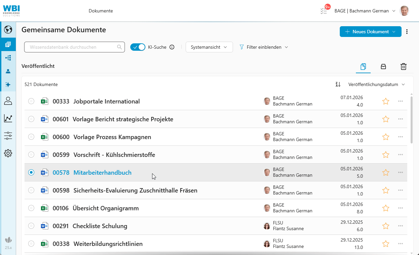This screenshot has height=255, width=419.
Task: Open the settings gear in sidebar
Action: [8, 153]
